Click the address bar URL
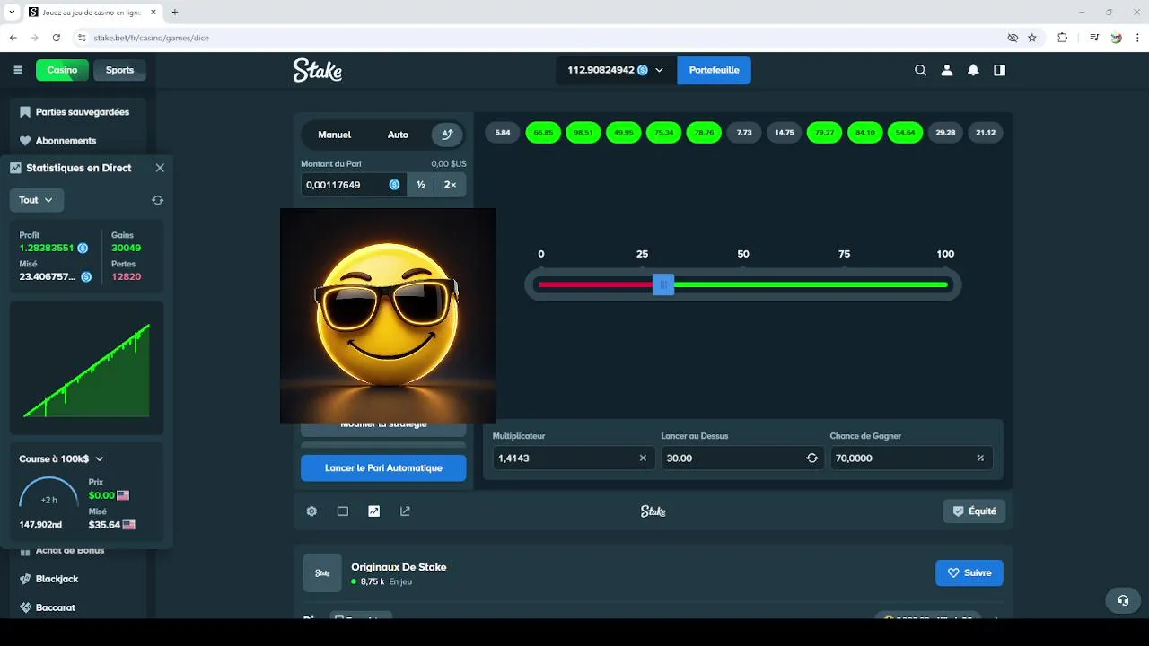Image resolution: width=1149 pixels, height=646 pixels. click(x=152, y=38)
